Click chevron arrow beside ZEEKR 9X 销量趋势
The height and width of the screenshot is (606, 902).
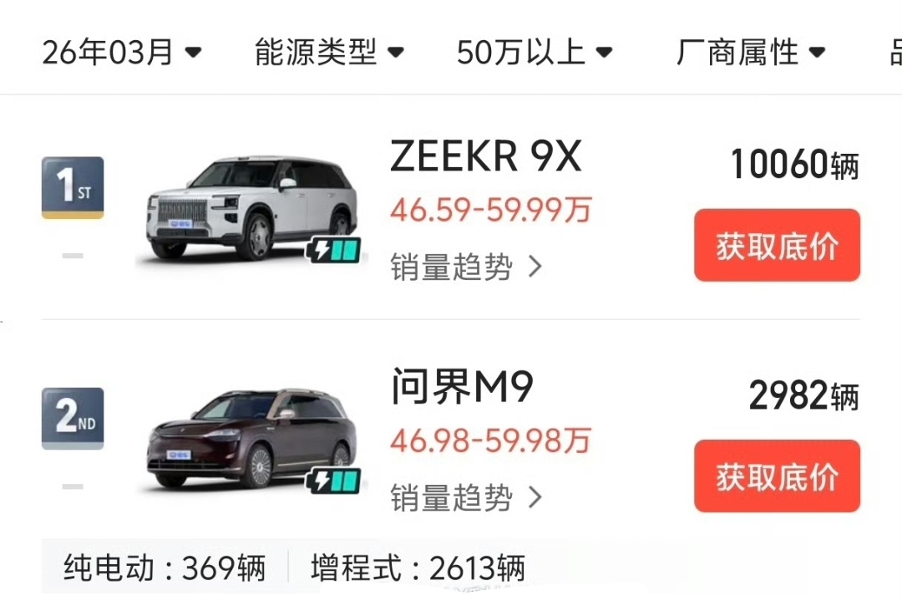pos(535,267)
